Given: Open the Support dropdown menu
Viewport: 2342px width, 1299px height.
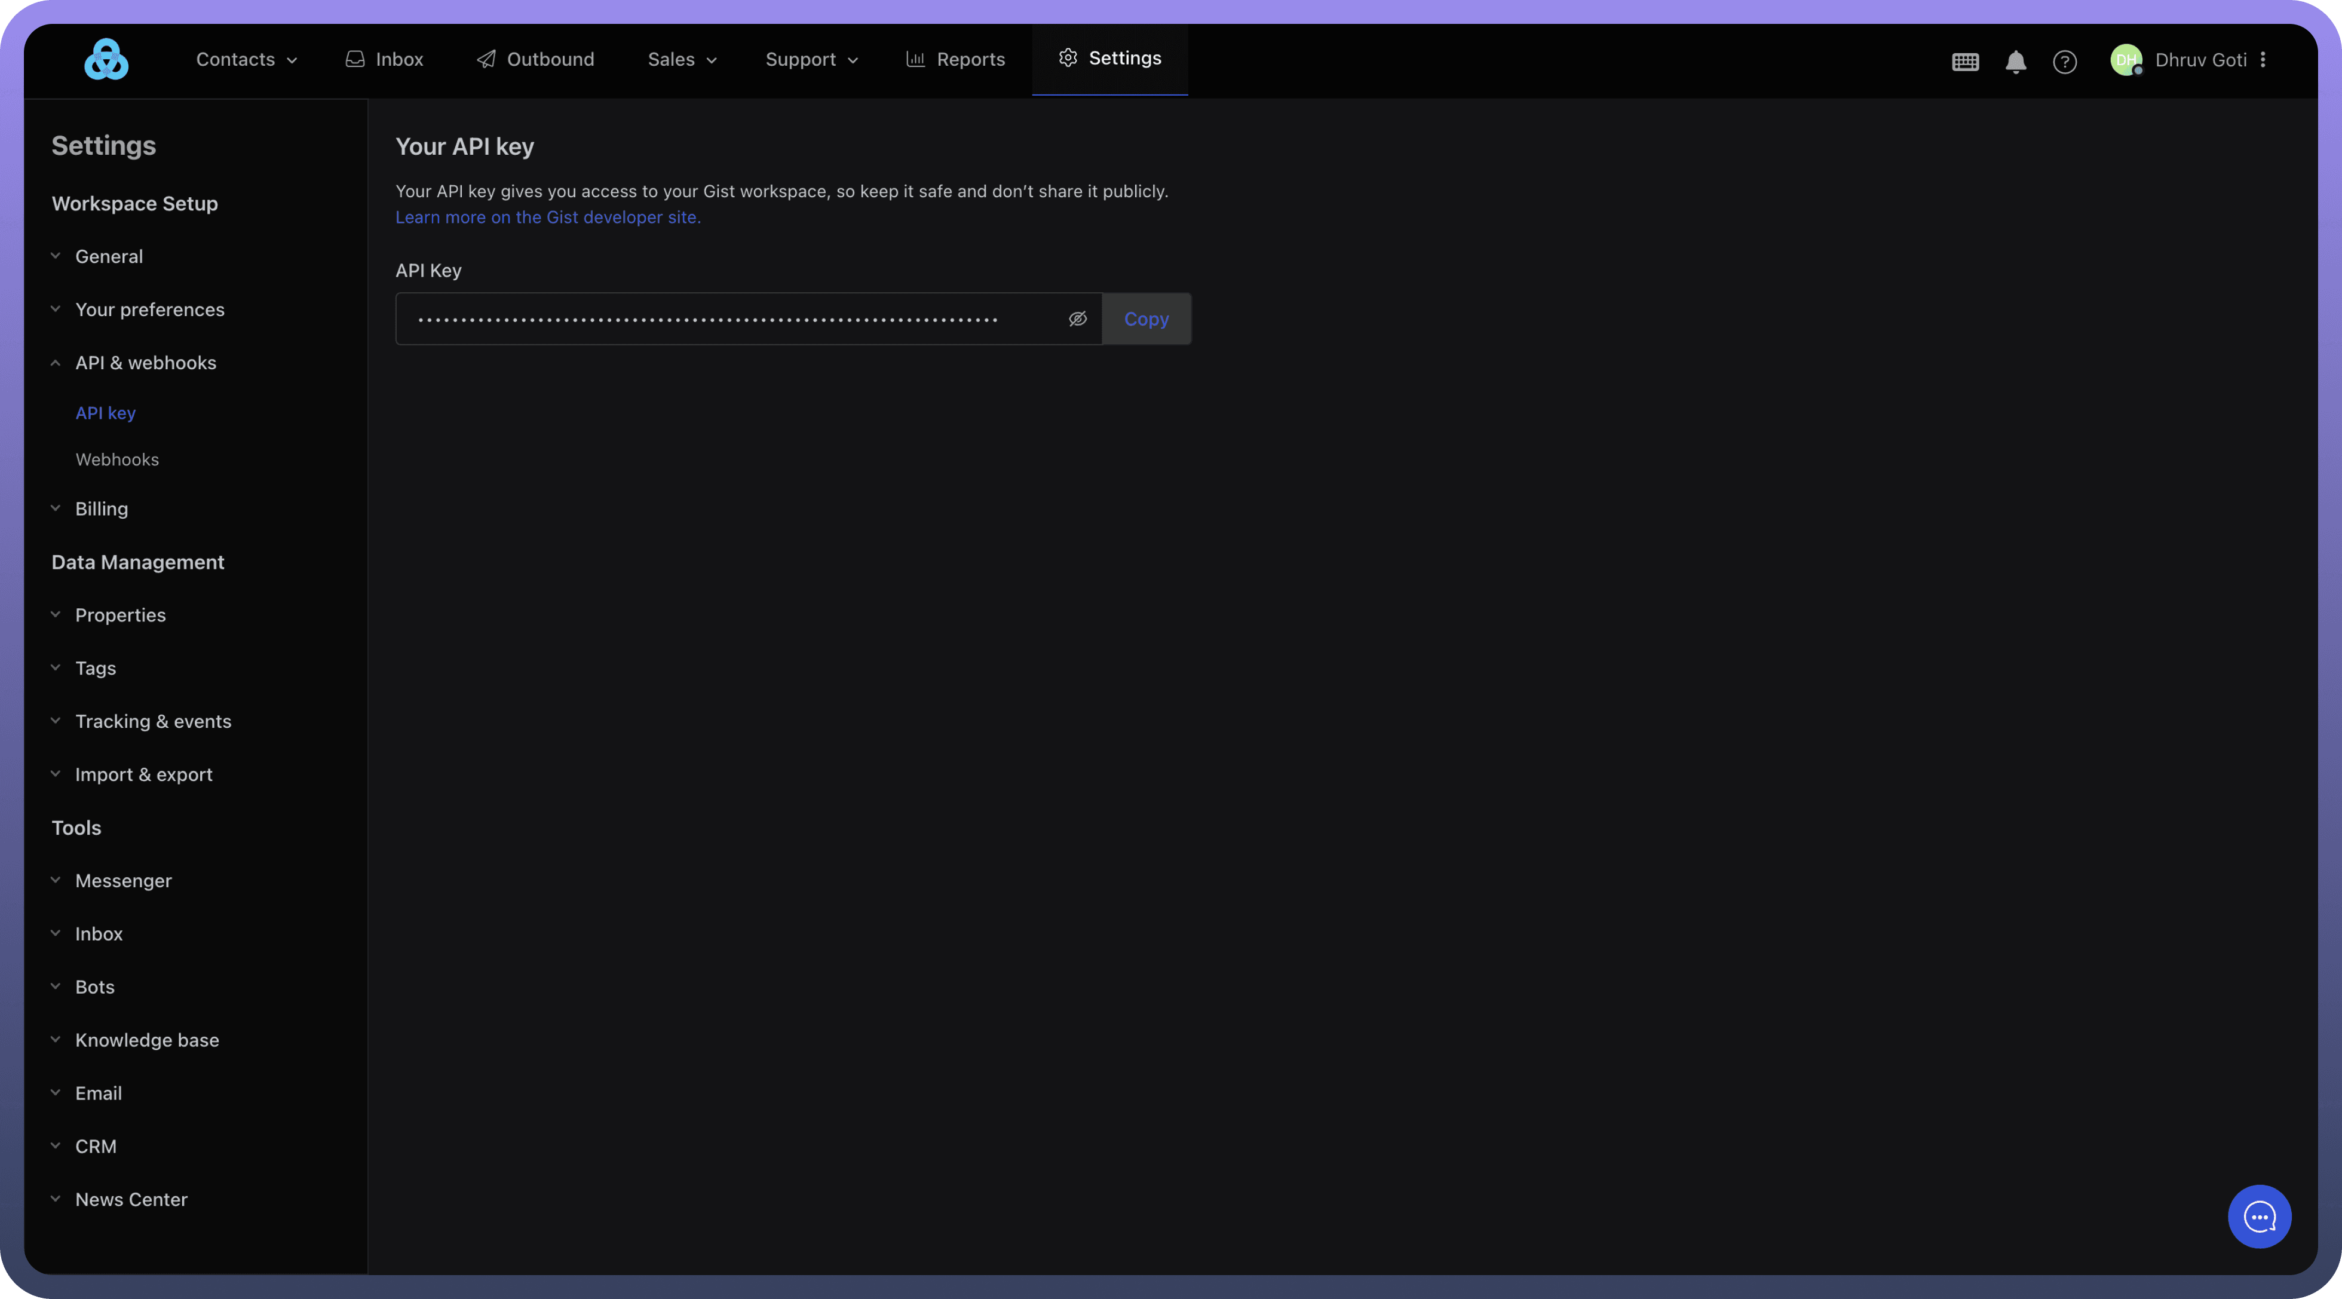Looking at the screenshot, I should click(x=811, y=60).
